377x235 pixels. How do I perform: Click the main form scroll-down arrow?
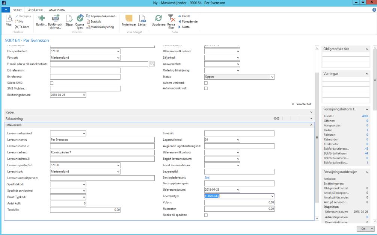(x=317, y=218)
